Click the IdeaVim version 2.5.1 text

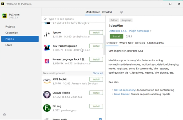click(129, 36)
